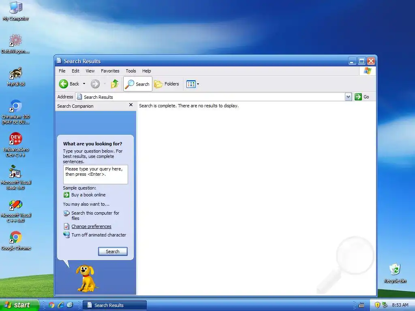Screen dimensions: 415x311
Task: Open MyPal 68 browser shortcut
Action: pos(16,77)
